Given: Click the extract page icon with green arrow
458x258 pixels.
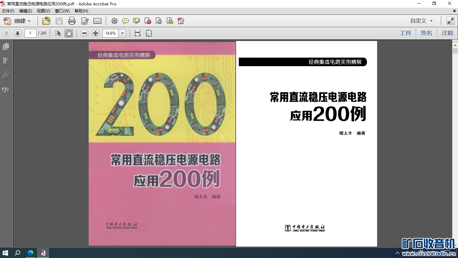Looking at the screenshot, I should pyautogui.click(x=170, y=21).
